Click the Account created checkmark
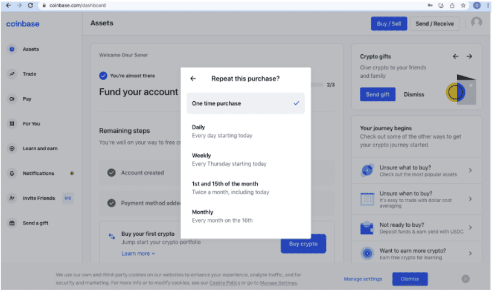The width and height of the screenshot is (492, 292). click(112, 173)
